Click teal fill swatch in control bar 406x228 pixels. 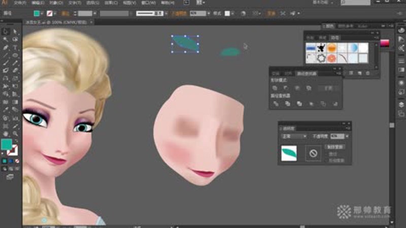pyautogui.click(x=37, y=14)
